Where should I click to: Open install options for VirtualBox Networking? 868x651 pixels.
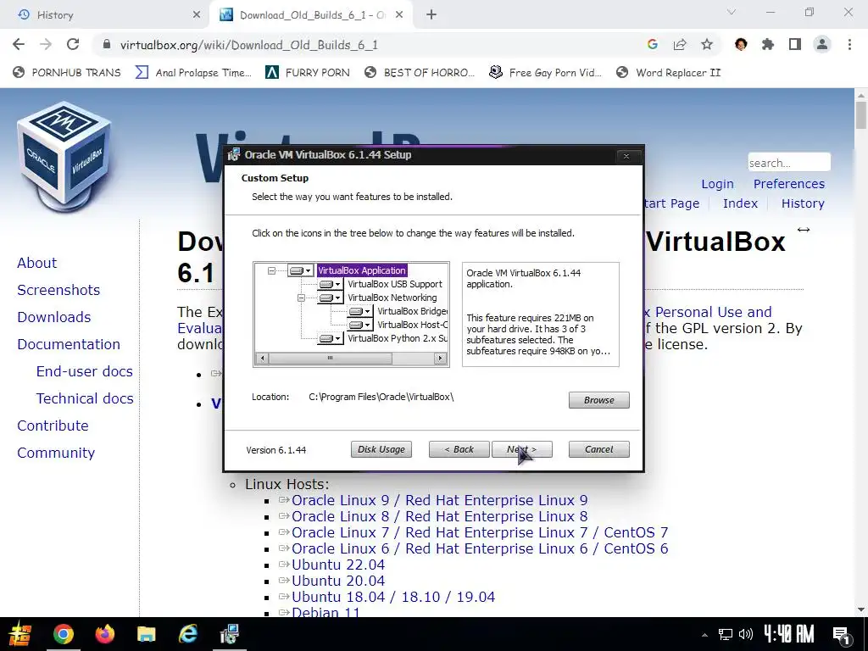[x=330, y=298]
